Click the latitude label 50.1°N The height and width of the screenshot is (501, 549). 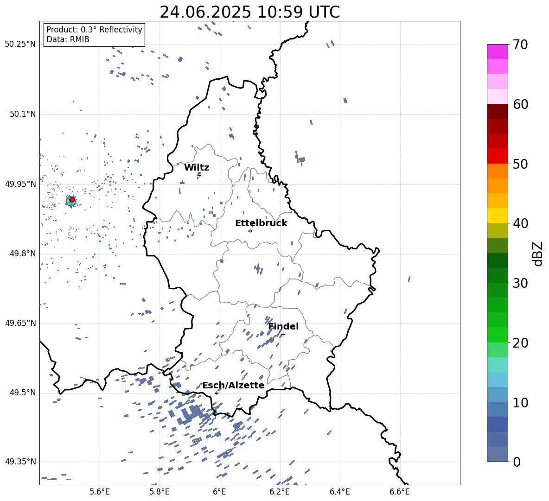(x=22, y=114)
